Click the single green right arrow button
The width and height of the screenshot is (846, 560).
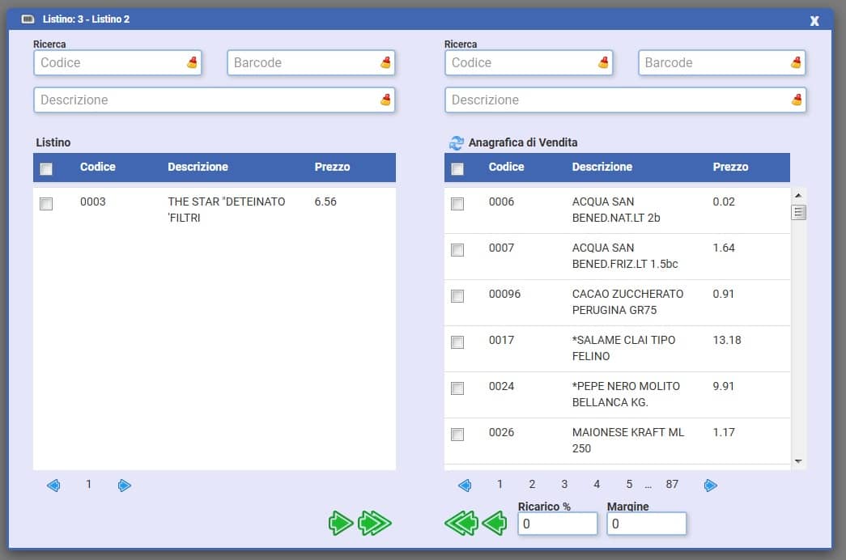pos(340,524)
